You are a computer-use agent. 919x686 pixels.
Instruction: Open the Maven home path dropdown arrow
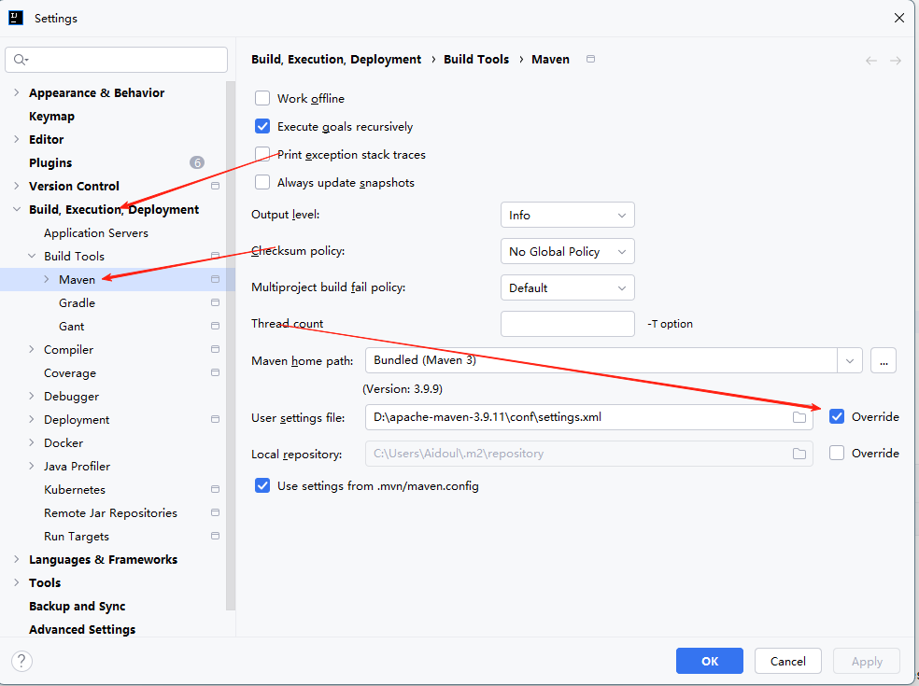pyautogui.click(x=849, y=361)
